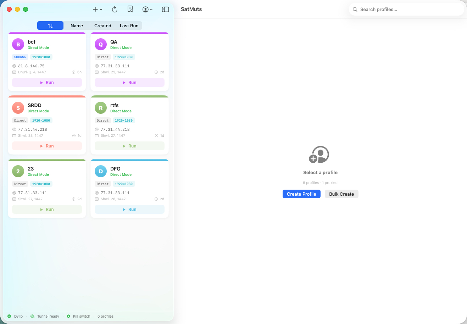Open the create new profile plus icon
This screenshot has height=324, width=467.
pos(95,9)
